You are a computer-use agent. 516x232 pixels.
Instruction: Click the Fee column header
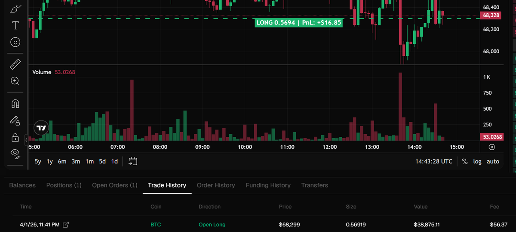494,207
